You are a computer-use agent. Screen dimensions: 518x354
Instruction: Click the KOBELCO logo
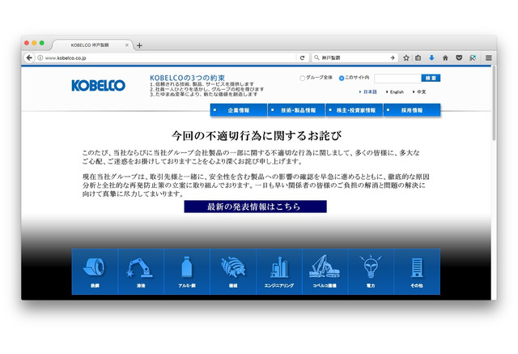(99, 85)
